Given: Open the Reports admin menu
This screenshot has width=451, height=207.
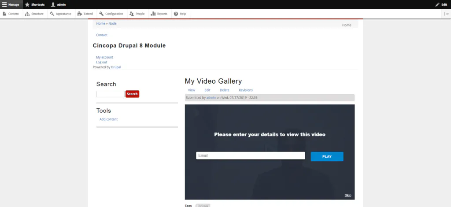Looking at the screenshot, I should pyautogui.click(x=159, y=14).
